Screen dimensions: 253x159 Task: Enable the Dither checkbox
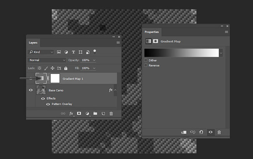(x=146, y=60)
